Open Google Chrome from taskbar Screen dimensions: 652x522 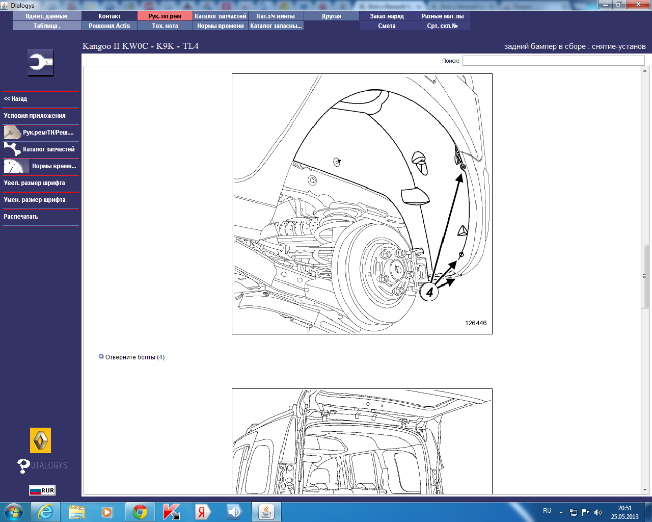point(140,512)
